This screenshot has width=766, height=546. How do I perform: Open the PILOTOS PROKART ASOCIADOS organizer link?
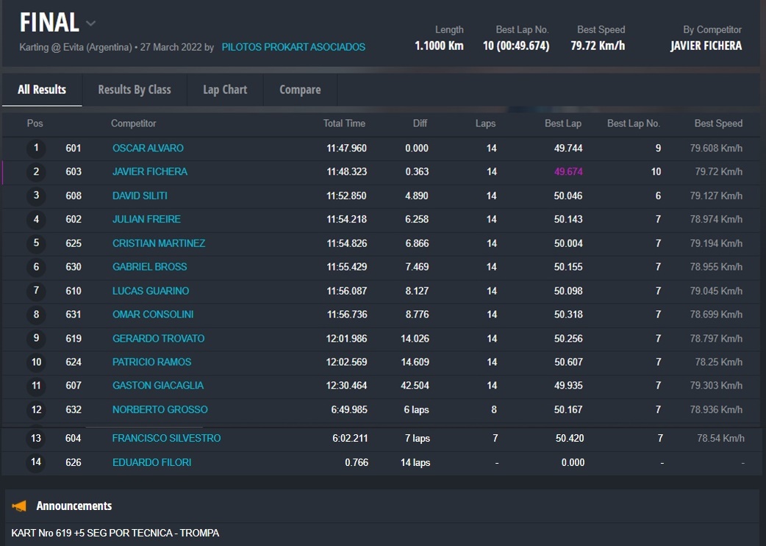click(x=293, y=47)
